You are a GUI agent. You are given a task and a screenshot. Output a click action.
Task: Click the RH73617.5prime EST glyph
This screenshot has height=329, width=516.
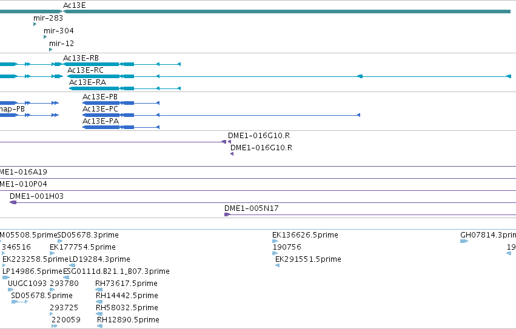99,290
